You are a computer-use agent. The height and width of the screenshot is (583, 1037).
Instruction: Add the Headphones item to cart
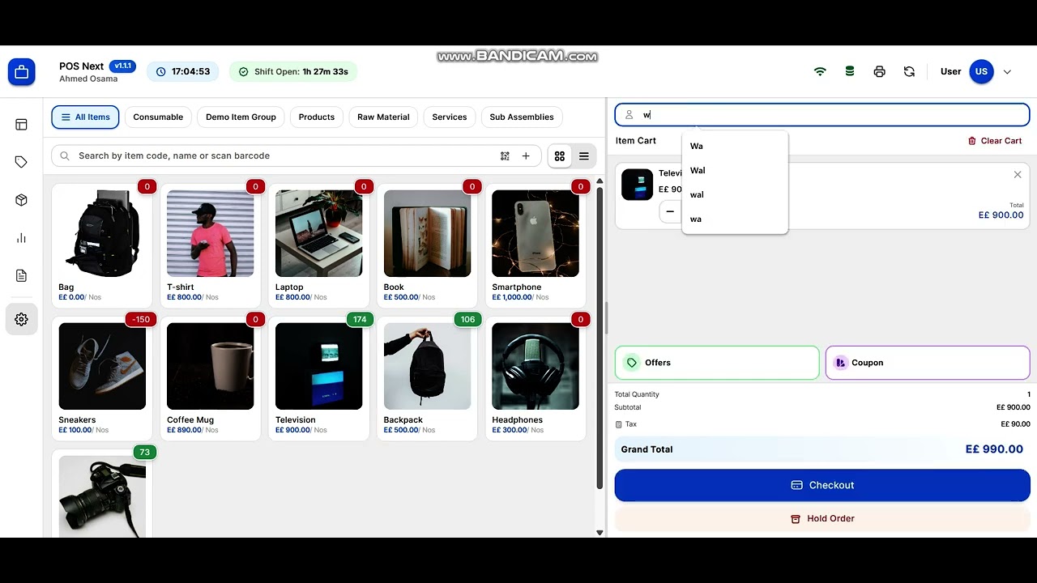point(536,378)
